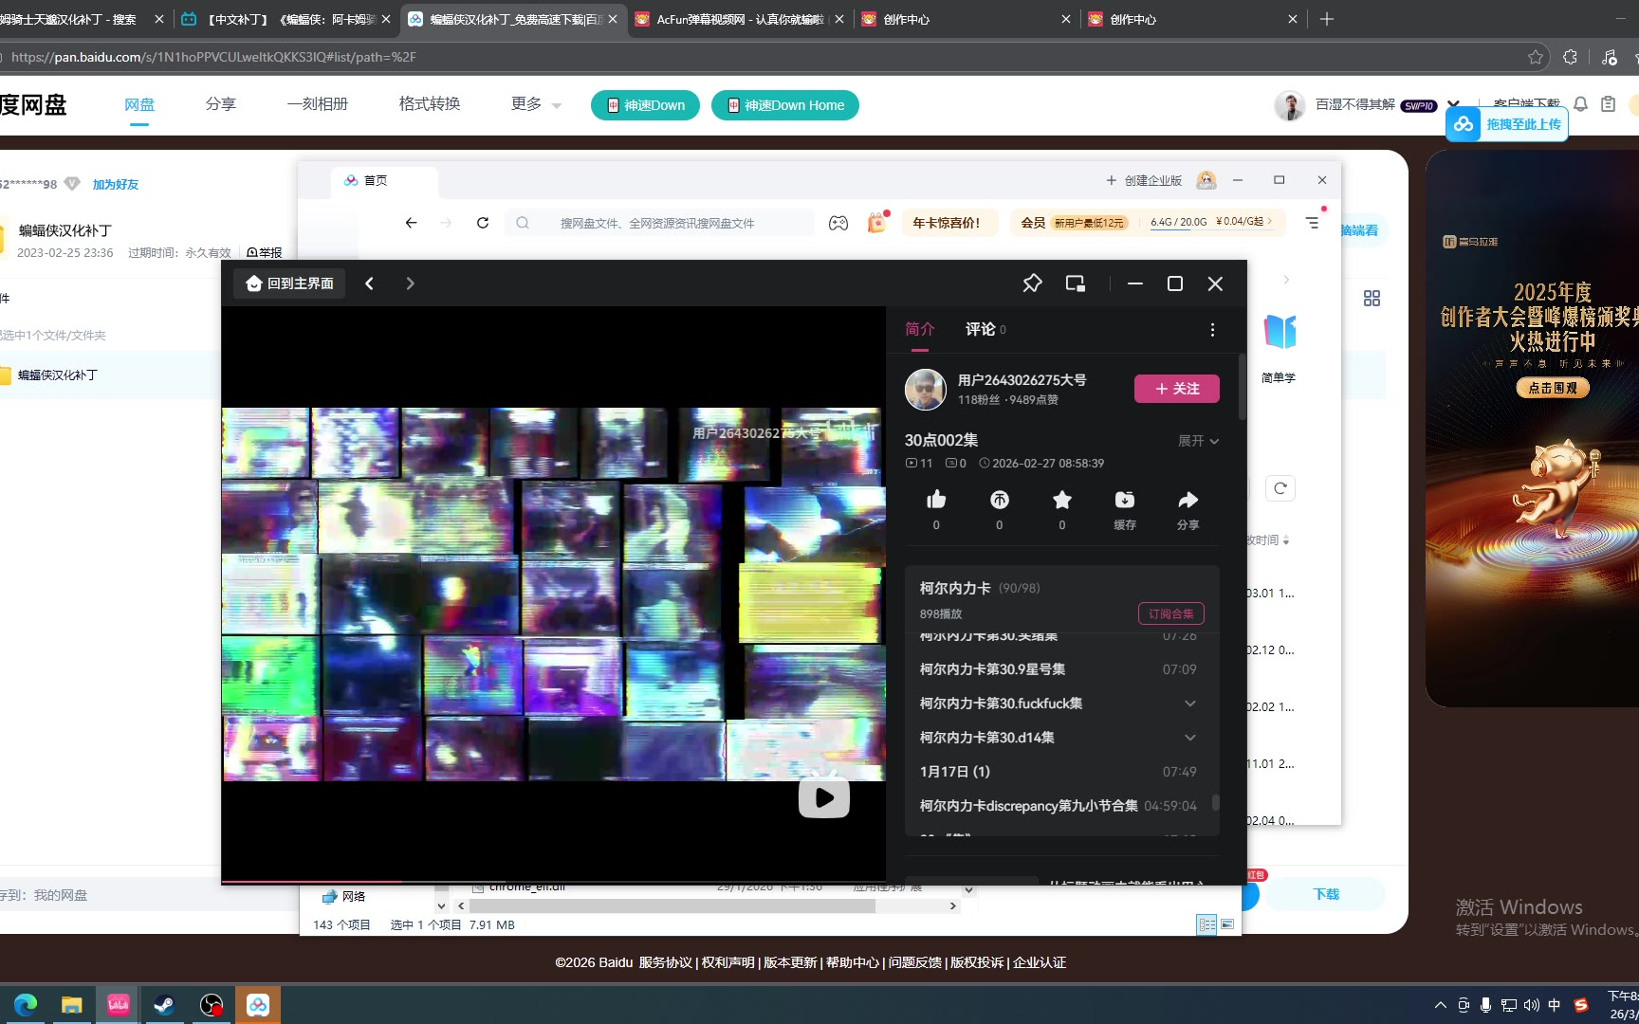Click the cache download icon
1639x1024 pixels.
1124,501
